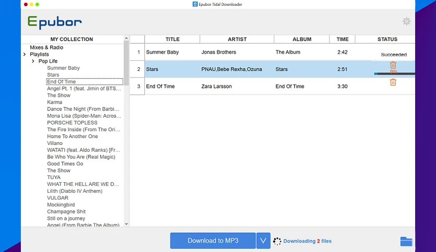Select Dance The Night track

[83, 109]
